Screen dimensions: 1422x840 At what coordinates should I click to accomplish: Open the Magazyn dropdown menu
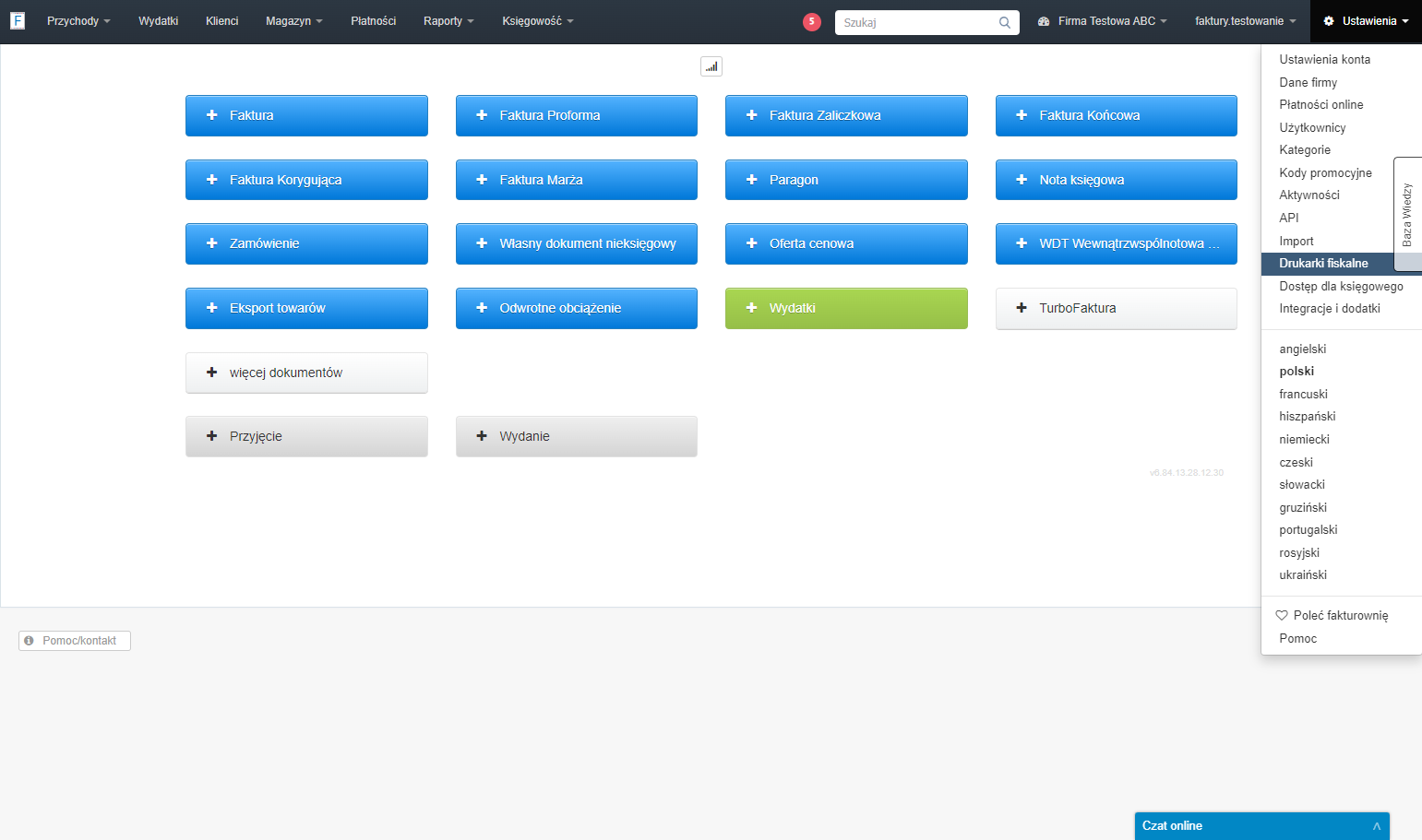(294, 21)
